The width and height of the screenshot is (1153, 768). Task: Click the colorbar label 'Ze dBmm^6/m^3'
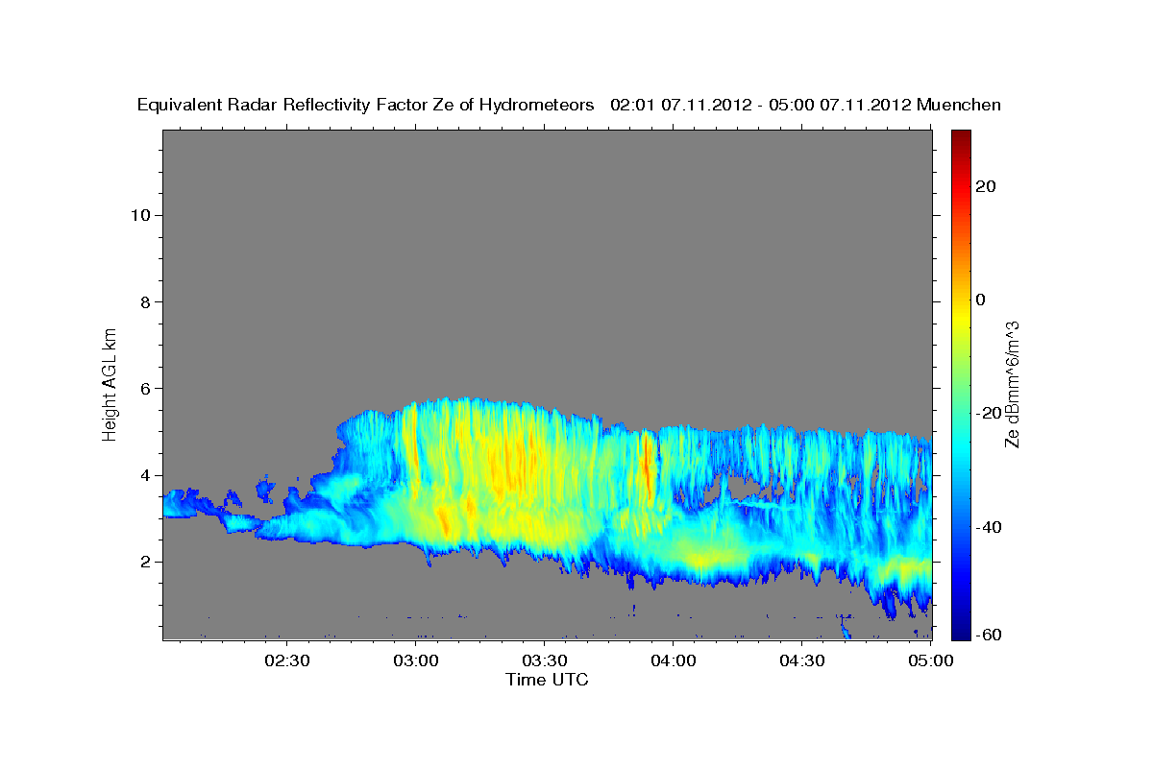point(1012,383)
